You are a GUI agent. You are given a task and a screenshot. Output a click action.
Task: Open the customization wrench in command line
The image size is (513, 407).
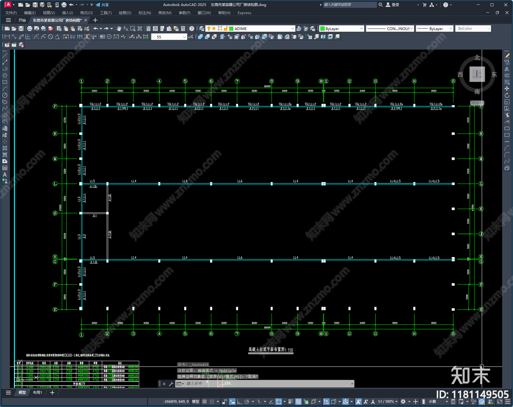pyautogui.click(x=171, y=384)
